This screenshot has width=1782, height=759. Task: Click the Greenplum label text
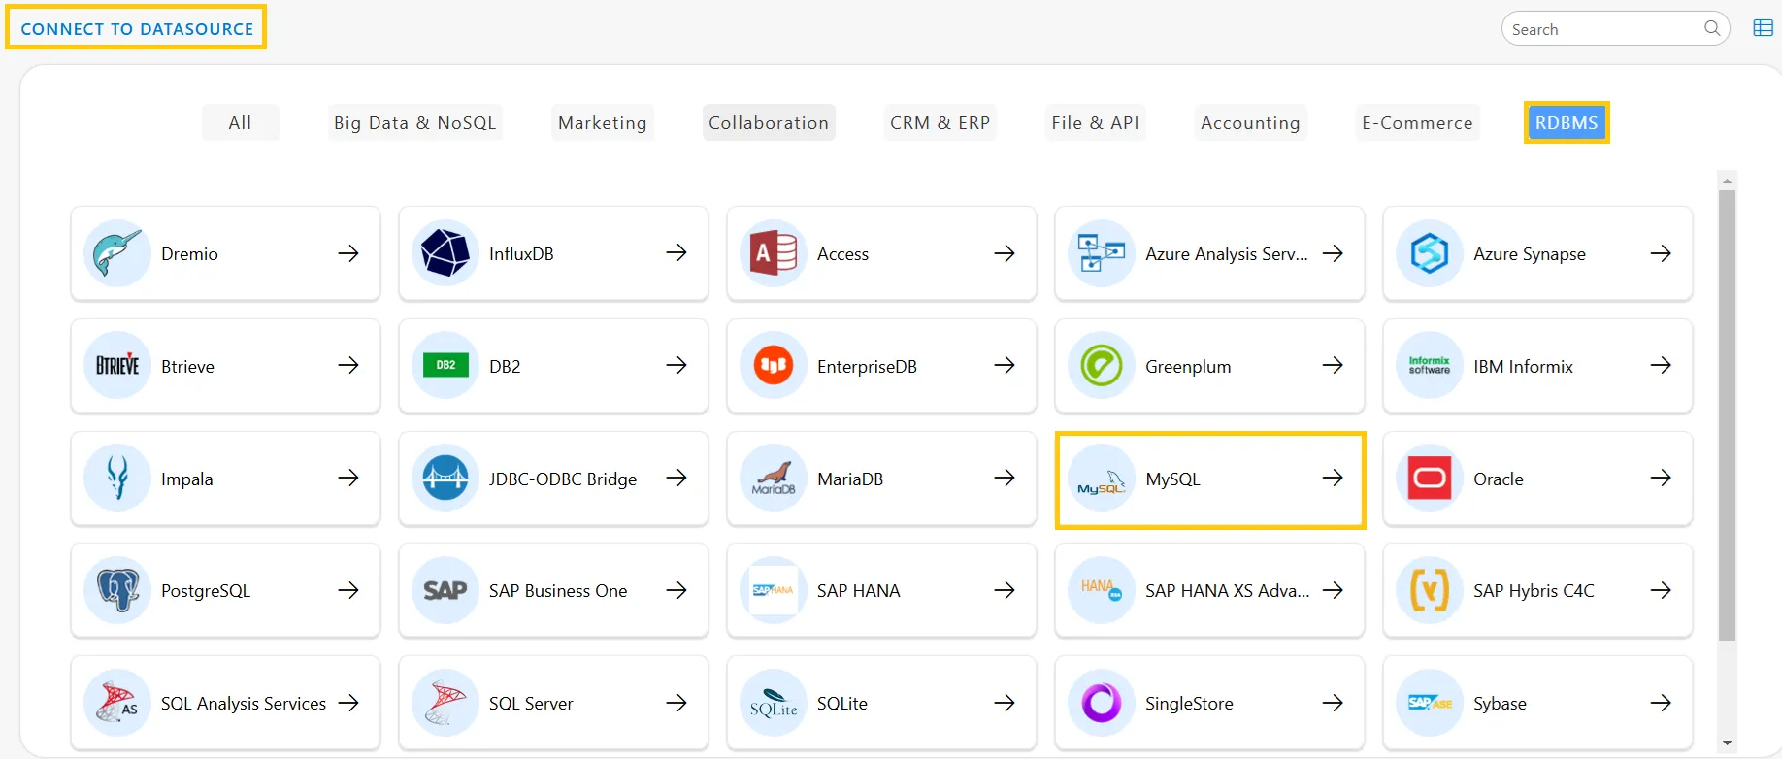coord(1188,367)
